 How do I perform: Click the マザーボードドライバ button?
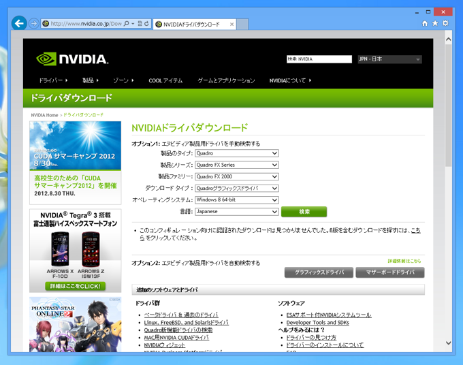tap(390, 272)
